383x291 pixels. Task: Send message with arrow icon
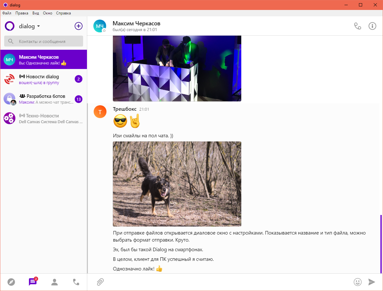371,282
